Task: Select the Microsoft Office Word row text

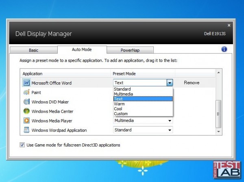Action: point(52,83)
